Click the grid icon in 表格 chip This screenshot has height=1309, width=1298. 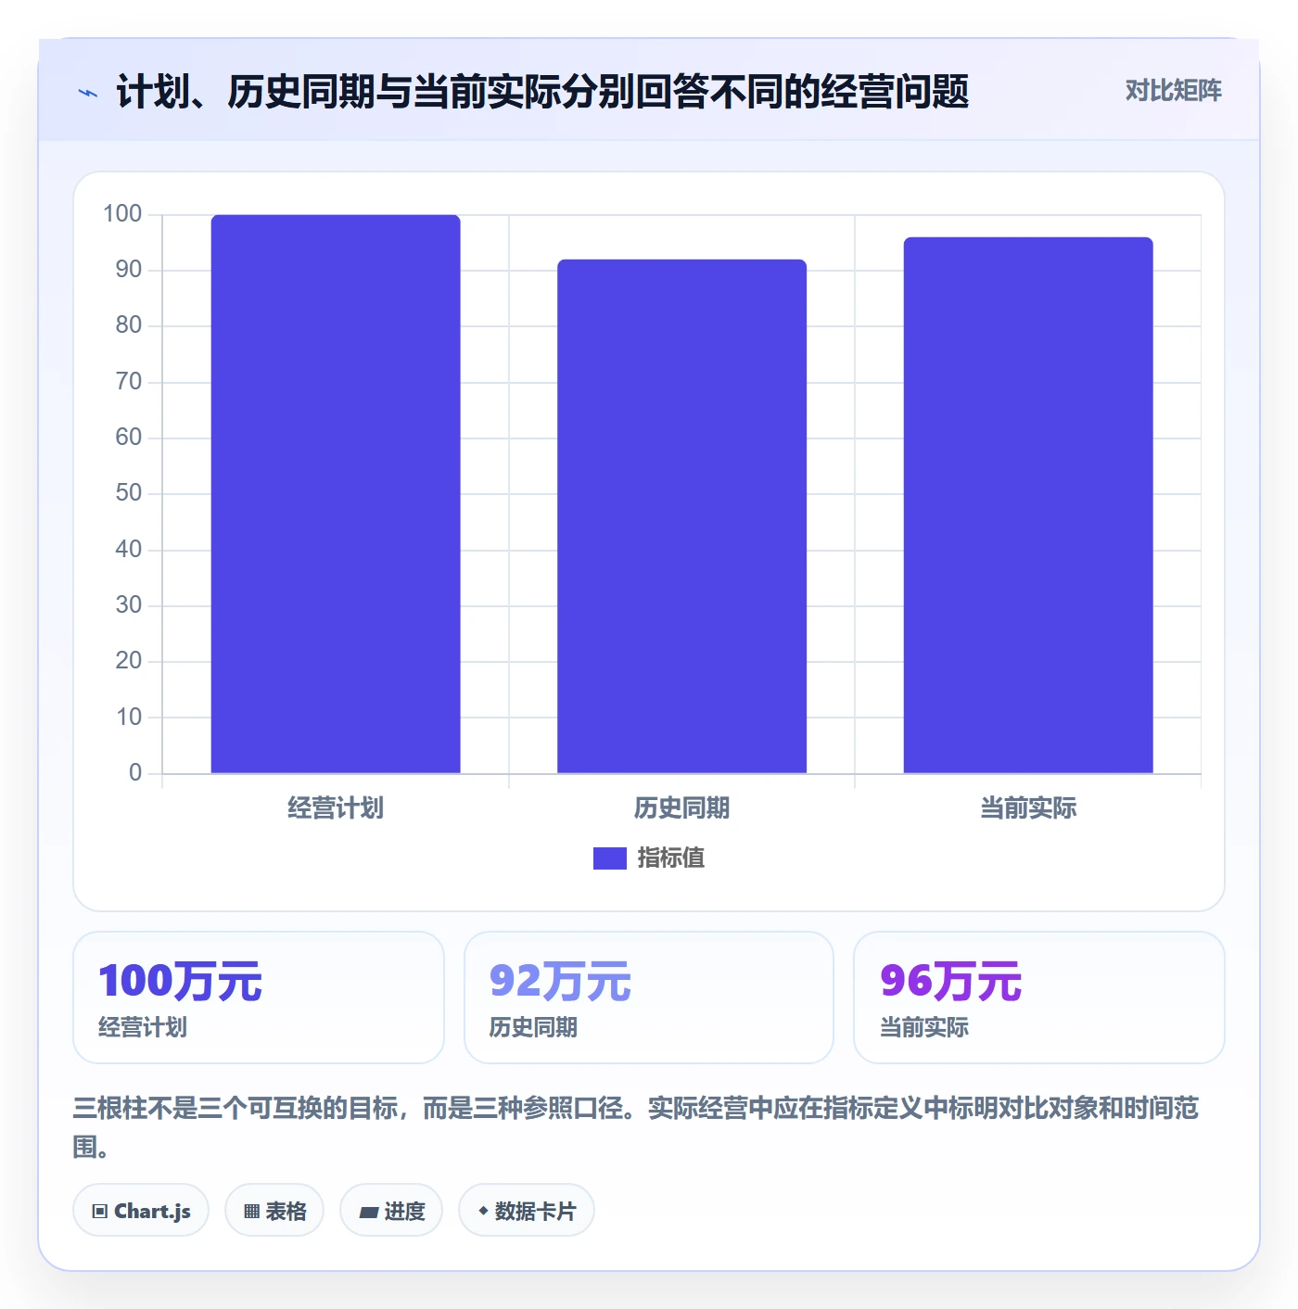tap(251, 1211)
